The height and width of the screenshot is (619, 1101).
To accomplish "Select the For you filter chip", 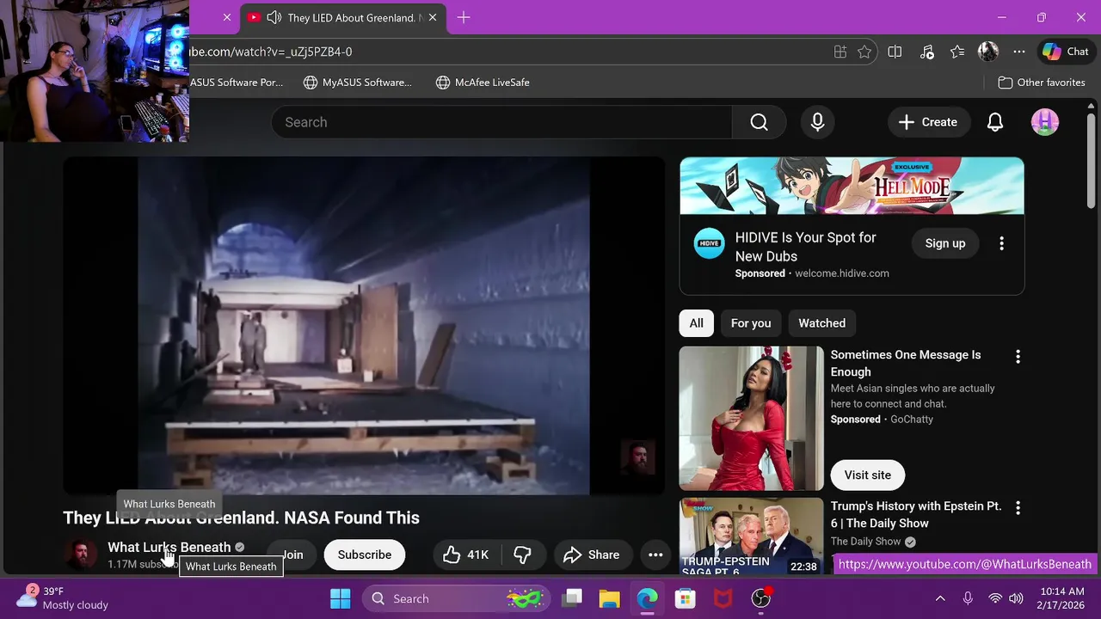I will coord(751,323).
